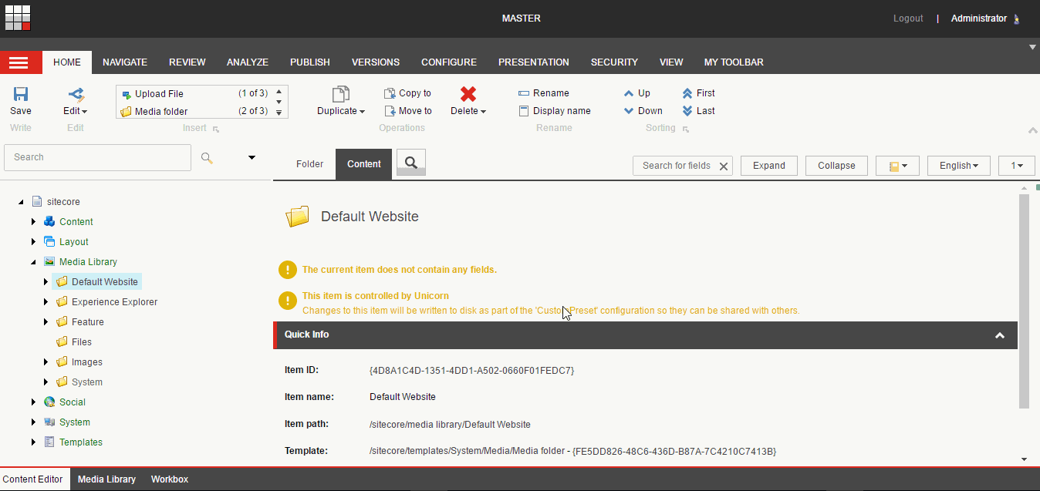Expand the Layout node arrow
This screenshot has width=1040, height=491.
(x=33, y=242)
